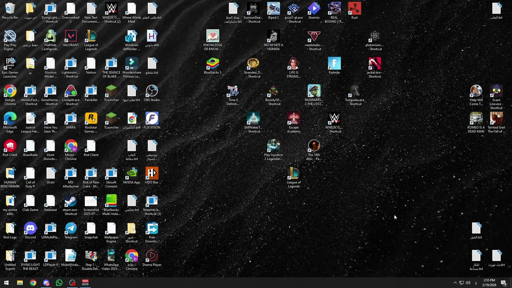
Task: Open the notification action center
Action: (504, 283)
